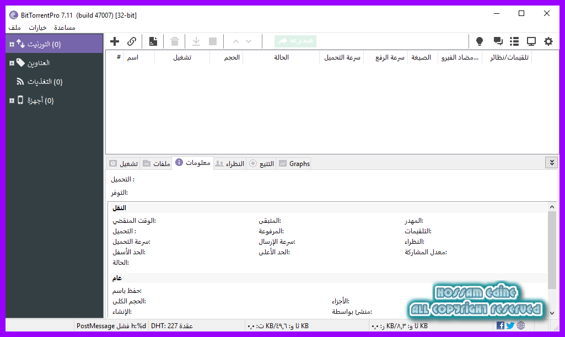
Task: Click the Create New Torrent file icon
Action: pyautogui.click(x=153, y=41)
